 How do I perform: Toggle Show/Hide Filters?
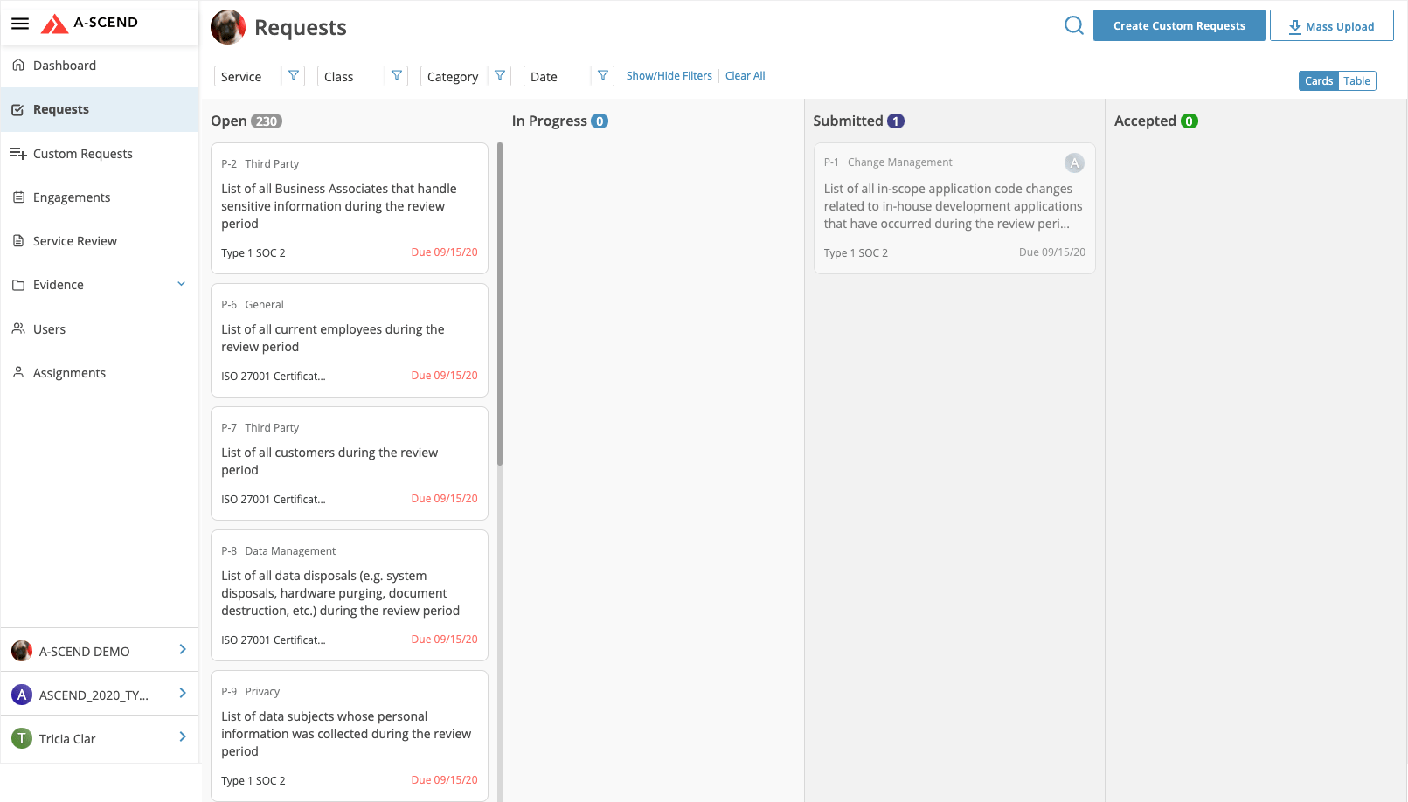pyautogui.click(x=669, y=76)
